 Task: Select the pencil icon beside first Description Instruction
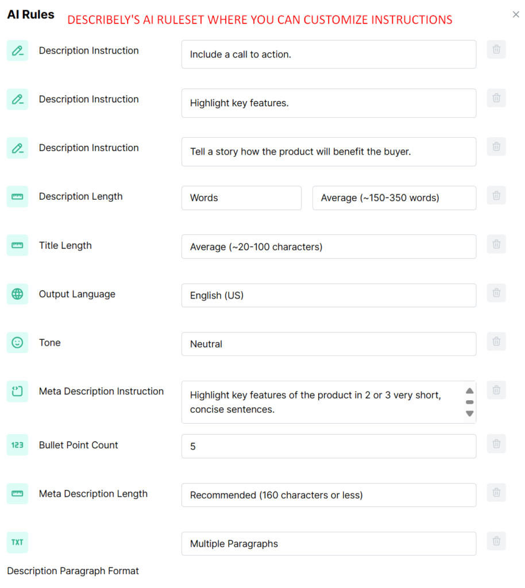17,51
